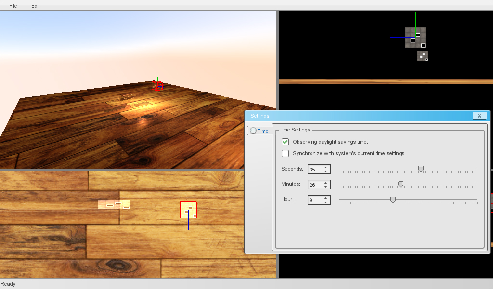Enable Synchronize with system's current time settings
493x289 pixels.
[285, 153]
